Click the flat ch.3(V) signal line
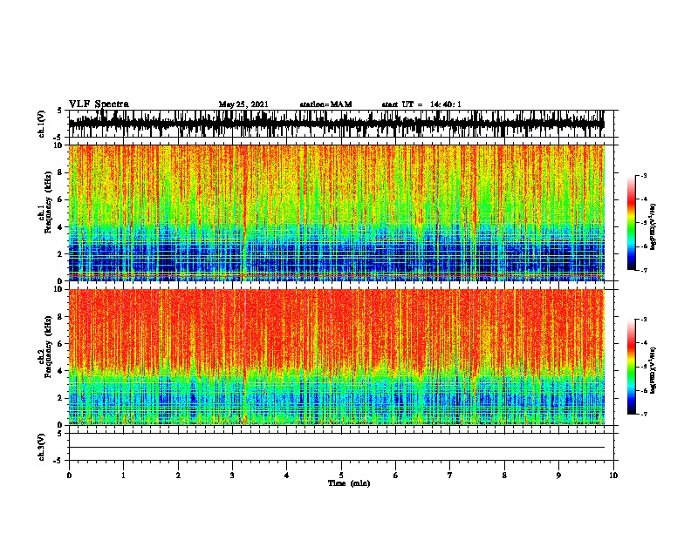The width and height of the screenshot is (691, 533). 337,448
